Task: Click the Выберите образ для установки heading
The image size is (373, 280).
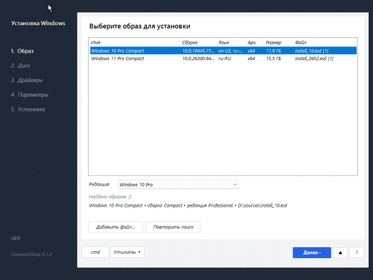Action: [139, 26]
